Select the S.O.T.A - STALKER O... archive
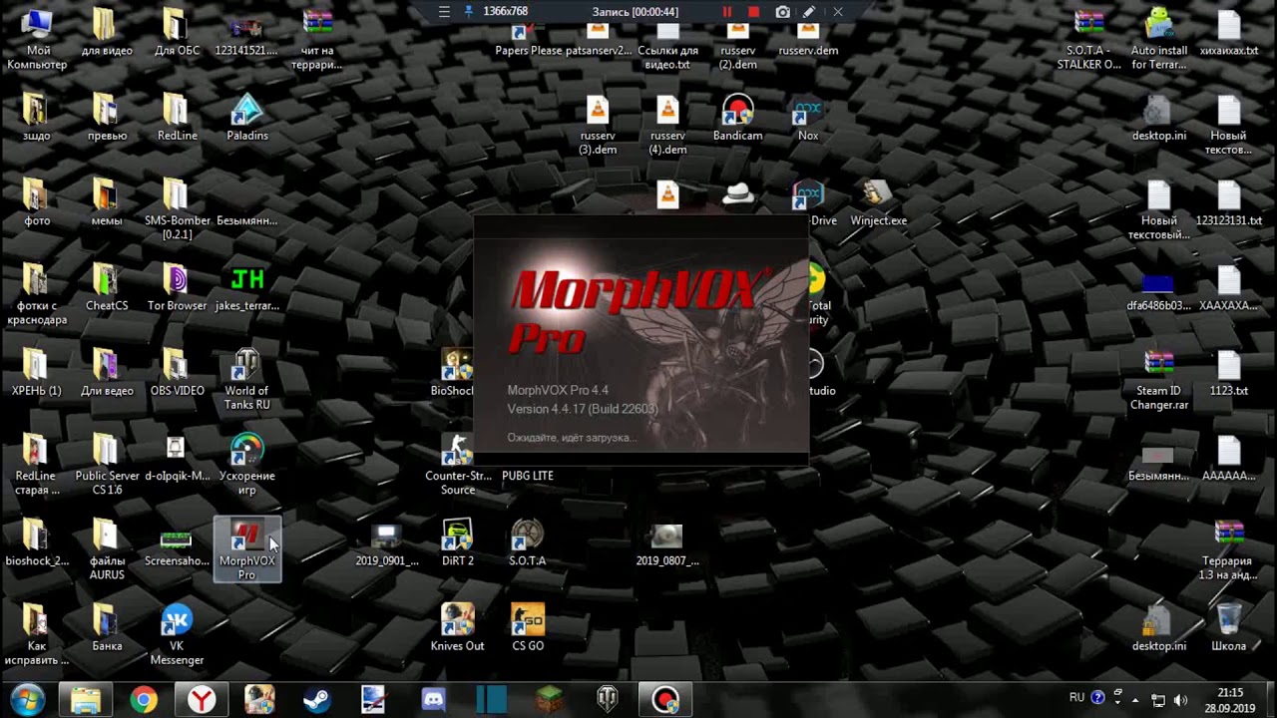 [1088, 40]
